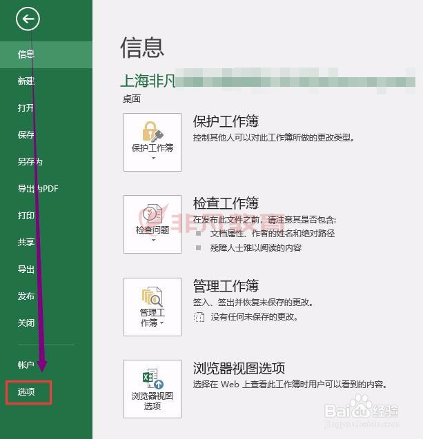Click the 浏览器视图选项 button label
The height and width of the screenshot is (439, 423).
click(x=153, y=401)
